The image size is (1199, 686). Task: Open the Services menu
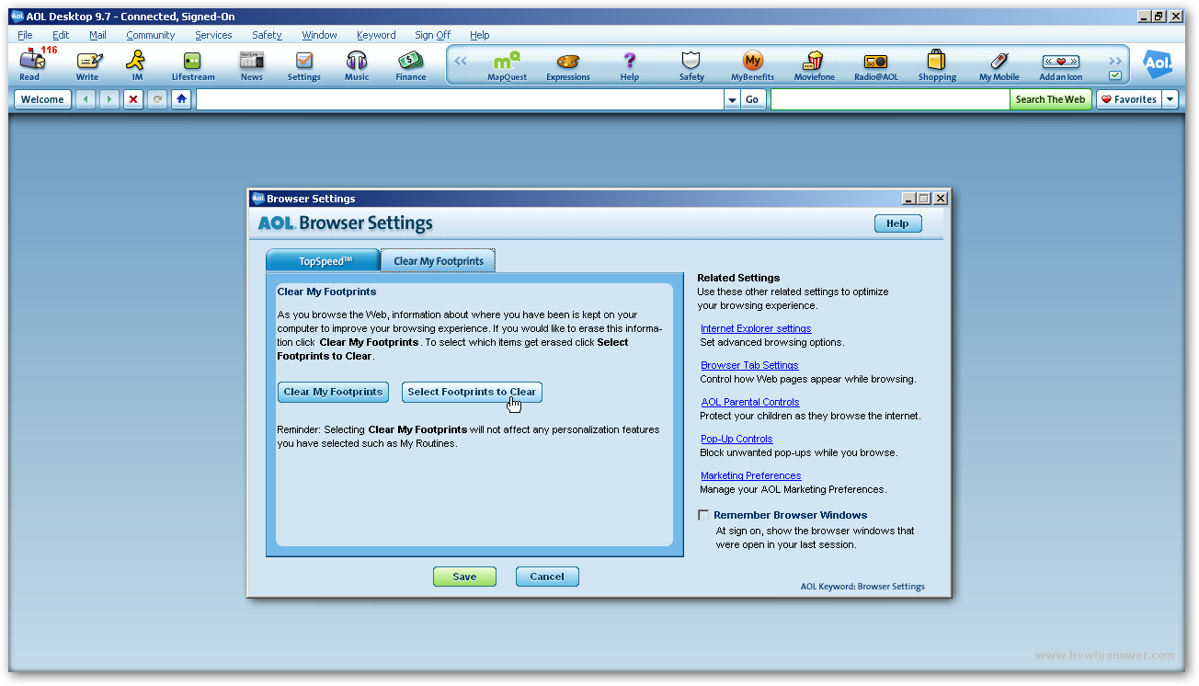[213, 35]
